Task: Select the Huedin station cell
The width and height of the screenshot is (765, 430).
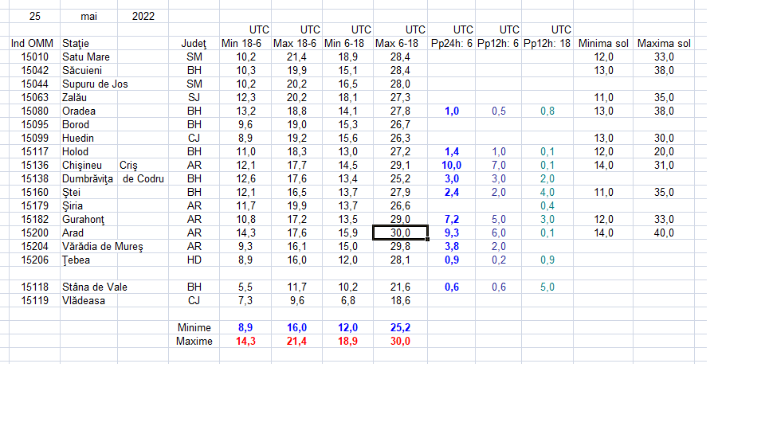Action: (x=88, y=139)
